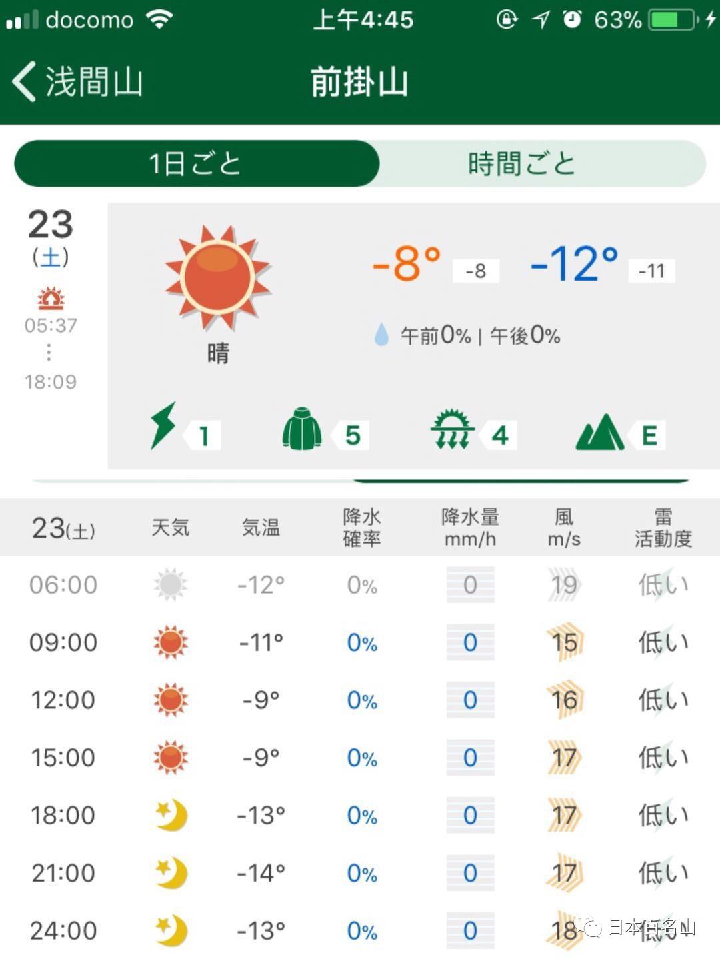Screen dimensions: 720x959
Task: Tap the sunrise icon above 05:37
Action: click(51, 299)
